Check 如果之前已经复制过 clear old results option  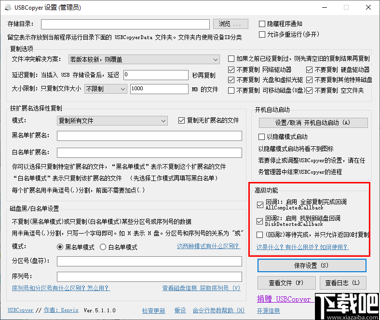pos(231,59)
